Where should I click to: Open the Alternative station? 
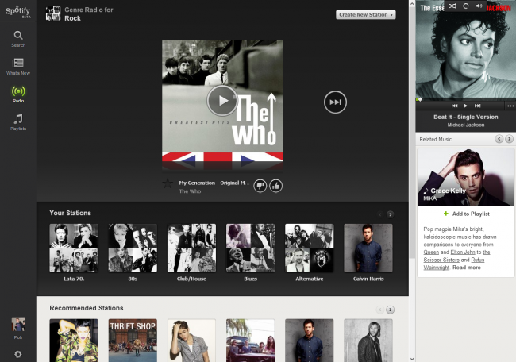310,248
